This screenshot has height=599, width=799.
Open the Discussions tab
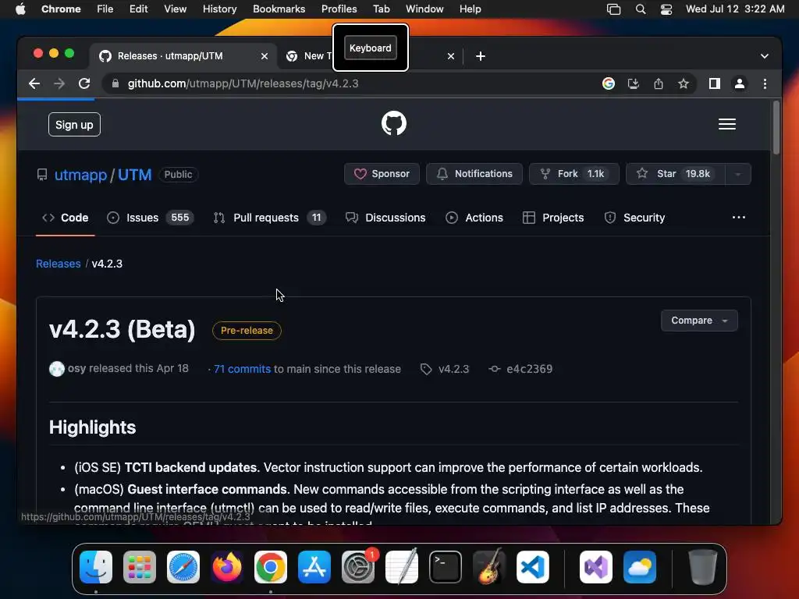tap(385, 218)
